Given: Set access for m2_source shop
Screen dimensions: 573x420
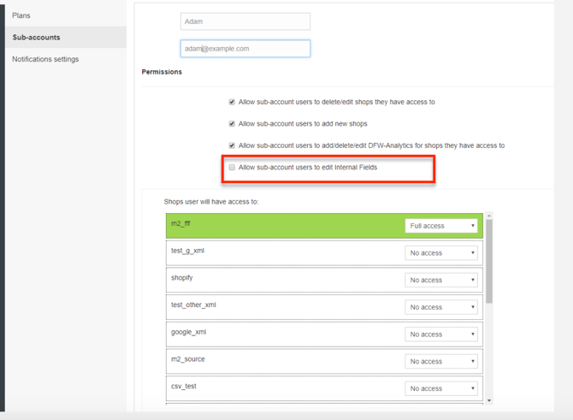Looking at the screenshot, I should [441, 361].
